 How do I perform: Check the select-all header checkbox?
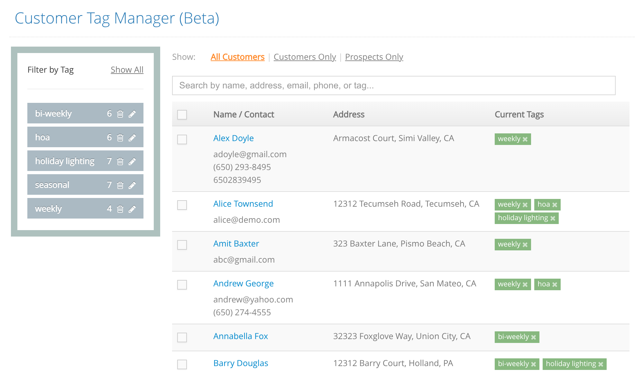click(182, 115)
